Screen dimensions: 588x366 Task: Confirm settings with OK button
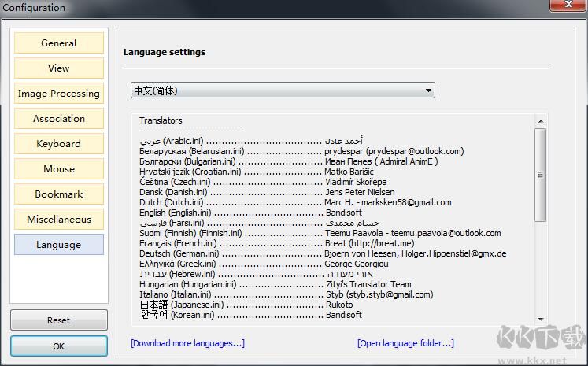click(59, 346)
